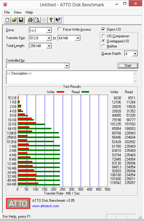
Task: Click the four-arrow move toolbar icon
Action: coord(44,20)
